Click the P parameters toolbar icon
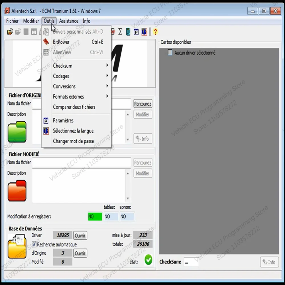Viewport: 285px width, 285px height. [x=136, y=32]
